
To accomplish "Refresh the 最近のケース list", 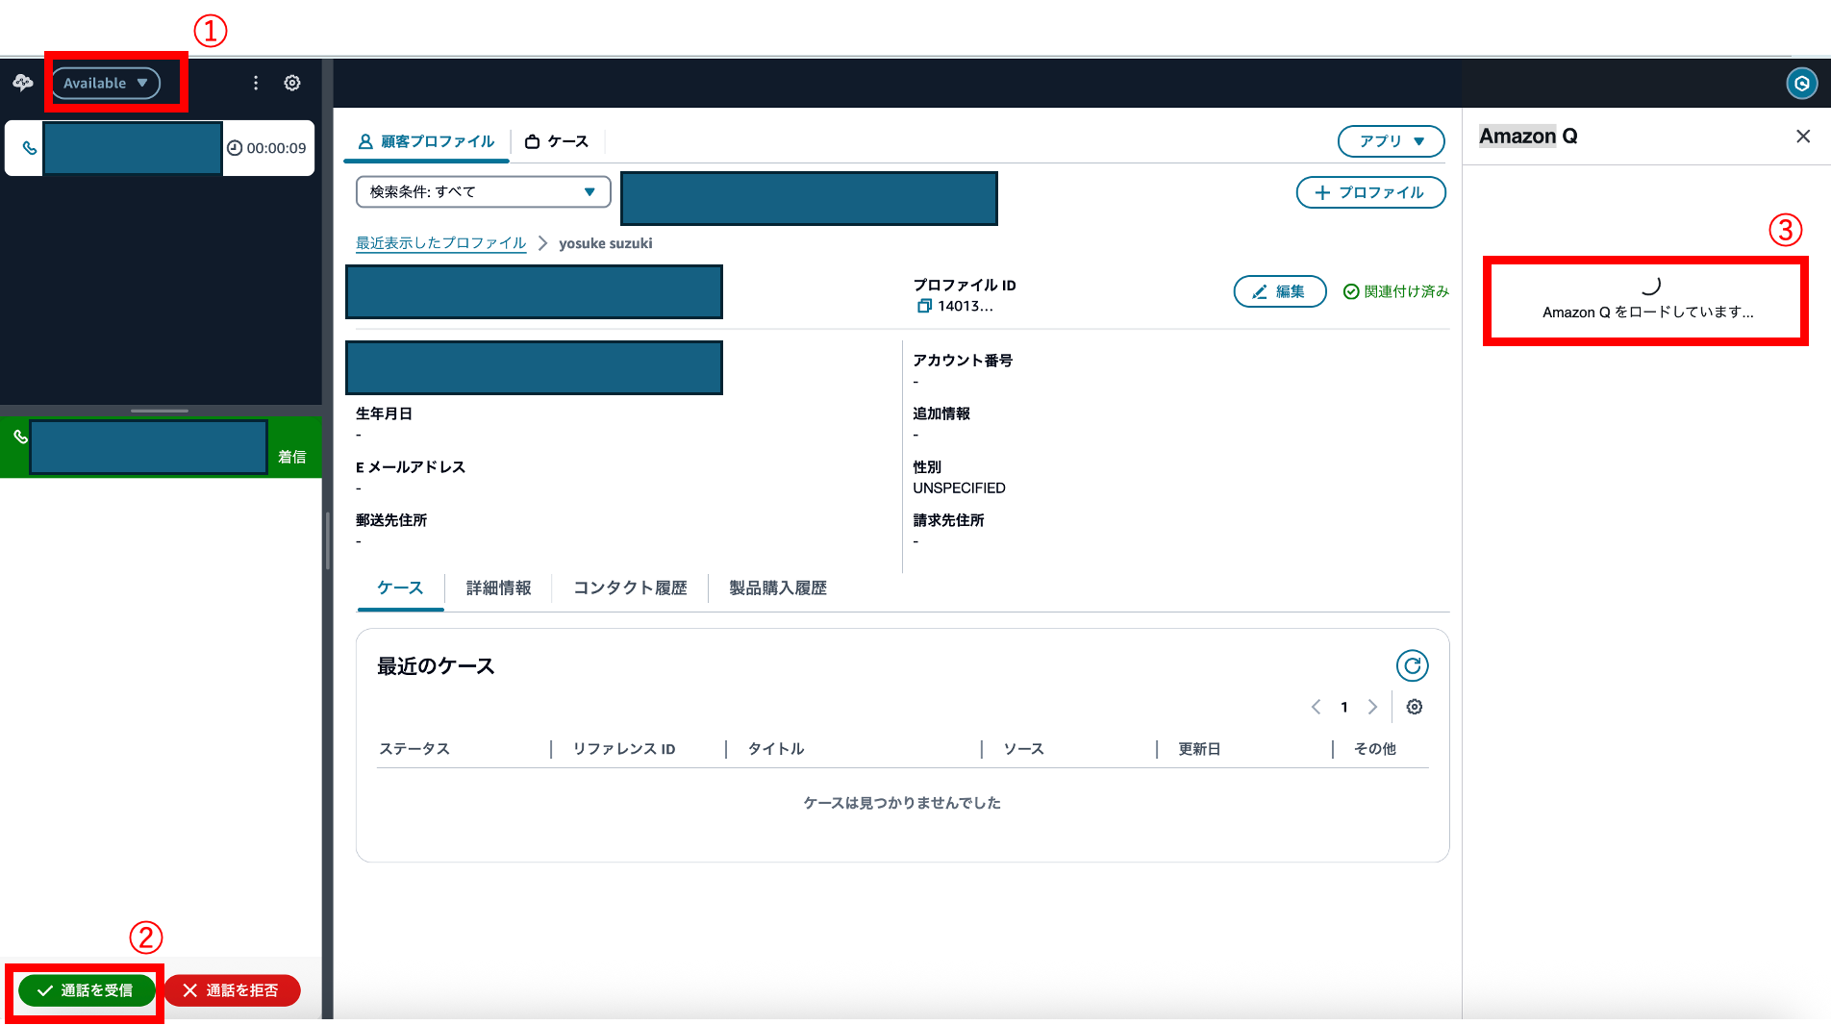I will tap(1413, 664).
